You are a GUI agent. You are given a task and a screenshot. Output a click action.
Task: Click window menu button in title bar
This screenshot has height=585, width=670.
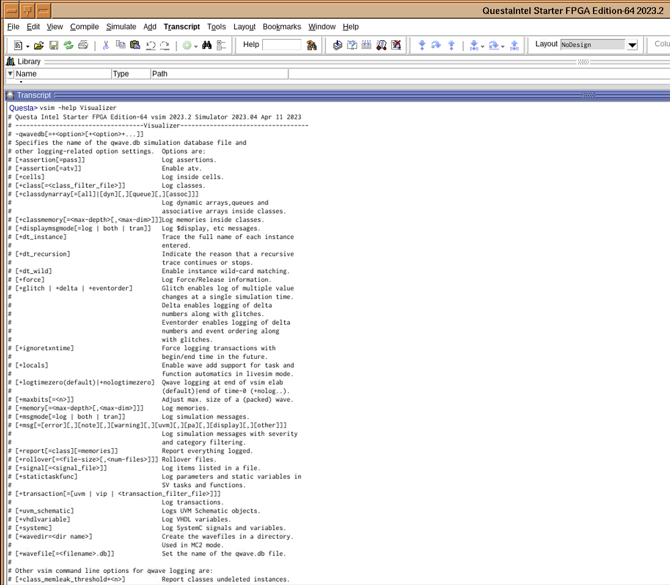12,10
